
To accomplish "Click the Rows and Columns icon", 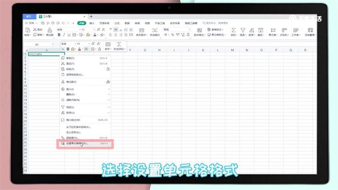I will (284, 30).
